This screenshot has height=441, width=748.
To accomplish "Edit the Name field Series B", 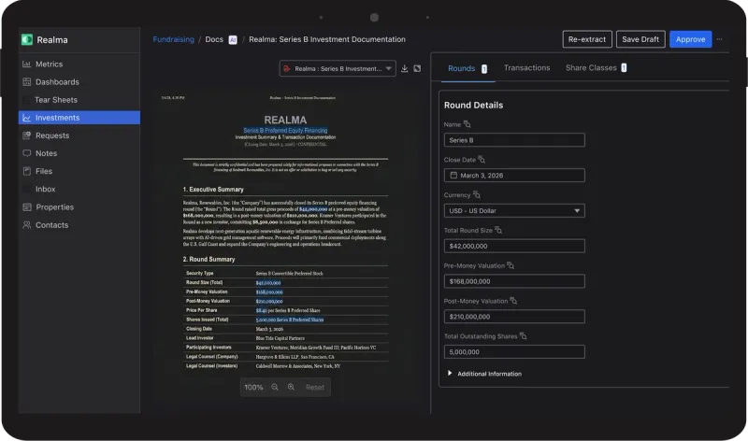I will click(514, 140).
